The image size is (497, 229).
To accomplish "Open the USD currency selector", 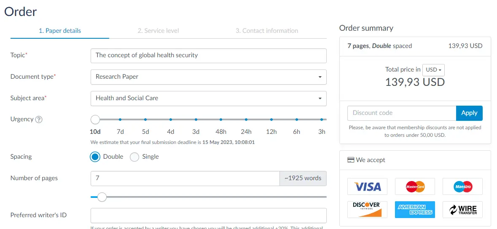I will (x=434, y=70).
